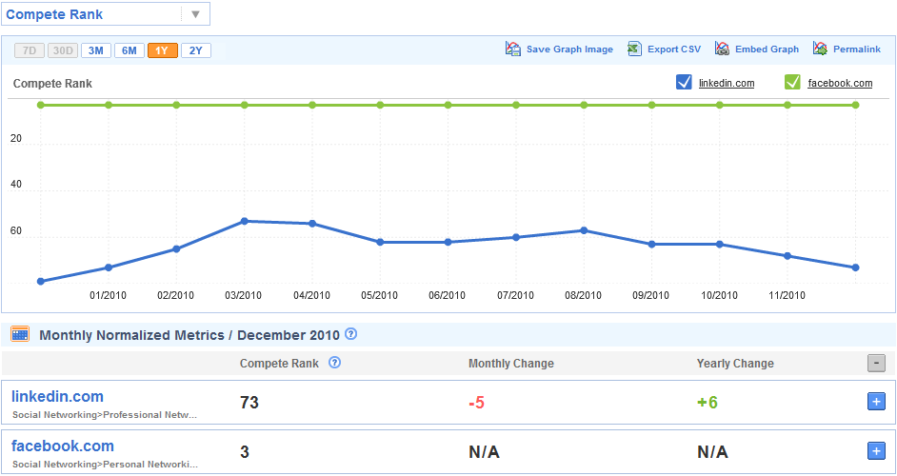Click the Export CSV link
This screenshot has width=897, height=476.
pos(674,50)
